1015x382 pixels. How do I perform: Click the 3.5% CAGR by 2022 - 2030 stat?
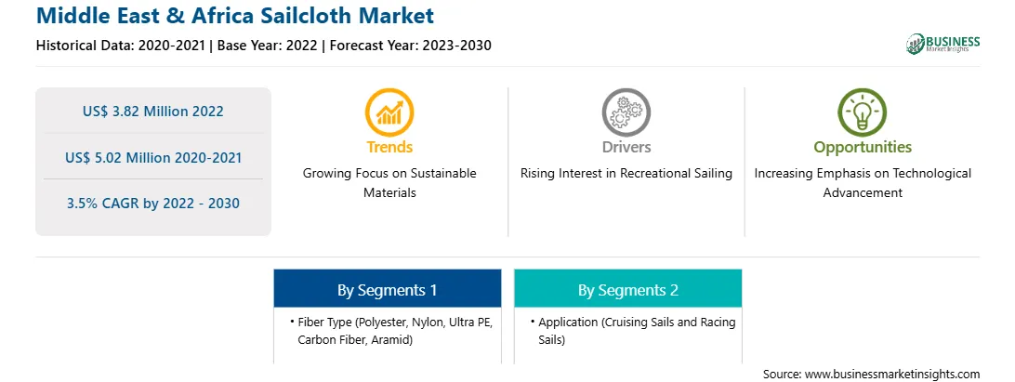pos(153,204)
